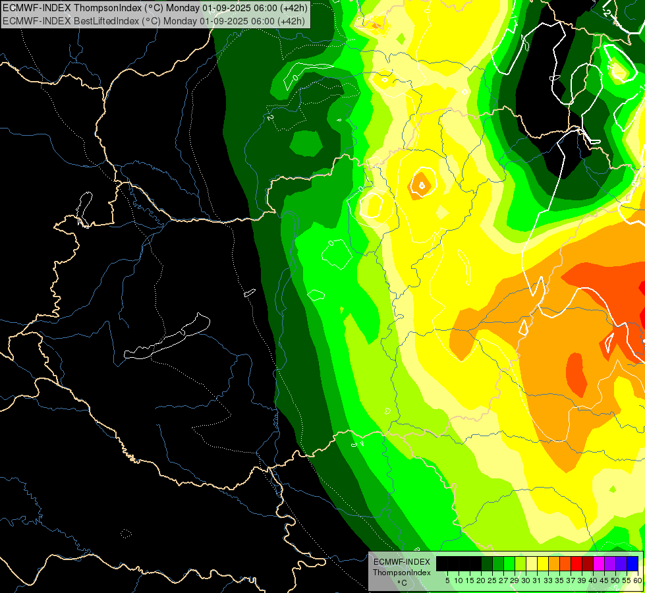This screenshot has height=593, width=645.
Task: Select the orange 33–35 legend swatch
Action: 554,563
